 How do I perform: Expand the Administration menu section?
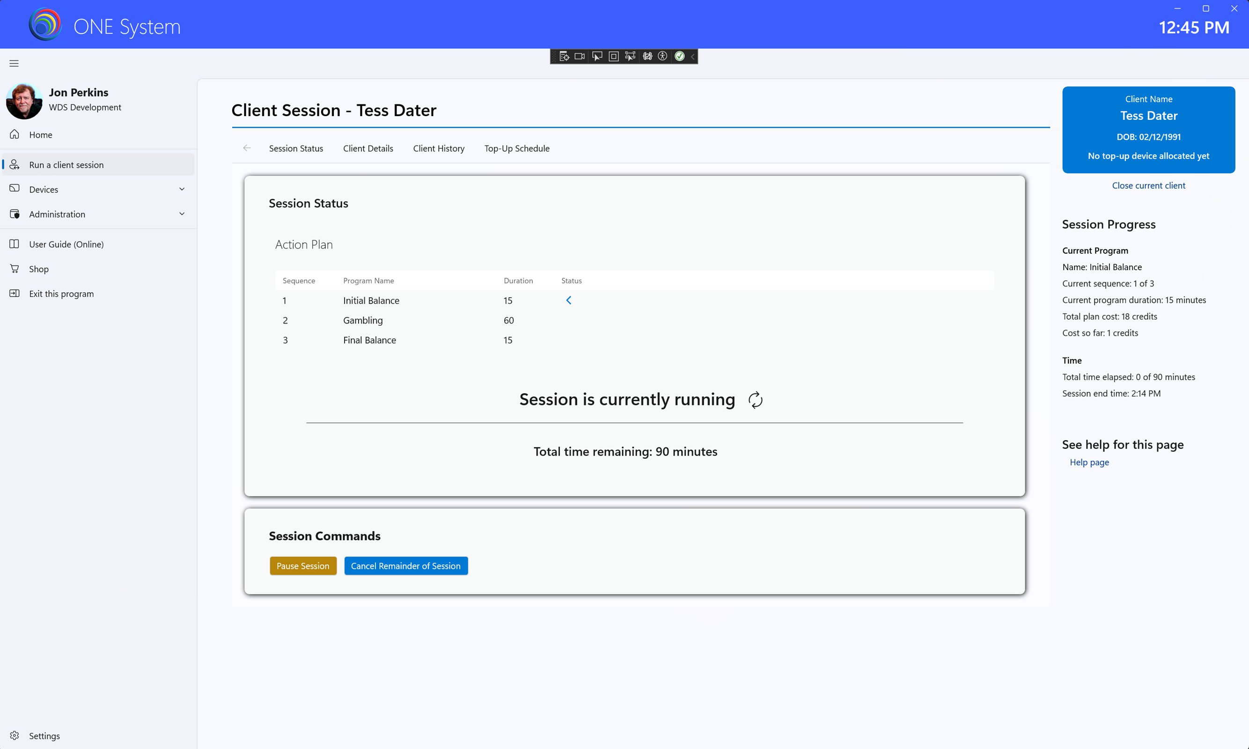[x=182, y=214]
